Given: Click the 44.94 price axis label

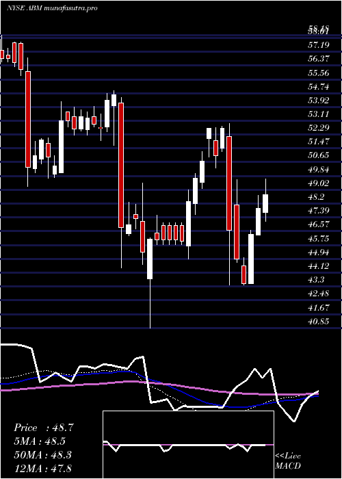Looking at the screenshot, I should pos(319,253).
